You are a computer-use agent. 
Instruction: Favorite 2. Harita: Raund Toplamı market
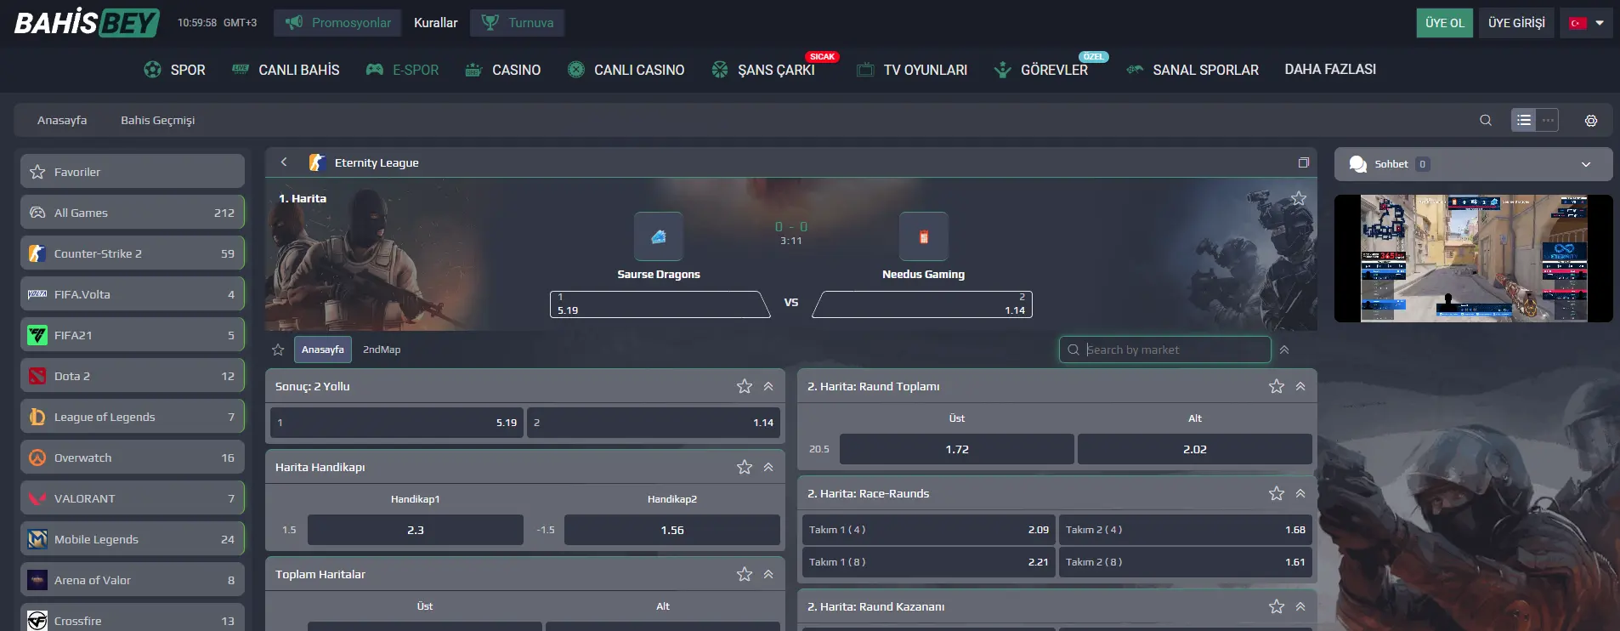pyautogui.click(x=1277, y=386)
